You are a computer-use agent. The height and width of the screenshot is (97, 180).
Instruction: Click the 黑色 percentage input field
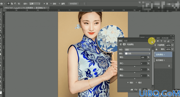click(144, 76)
